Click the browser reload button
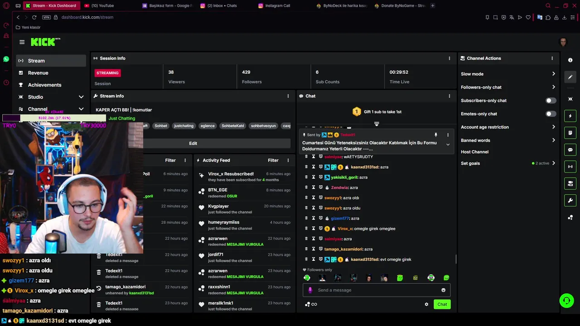 coord(34,17)
